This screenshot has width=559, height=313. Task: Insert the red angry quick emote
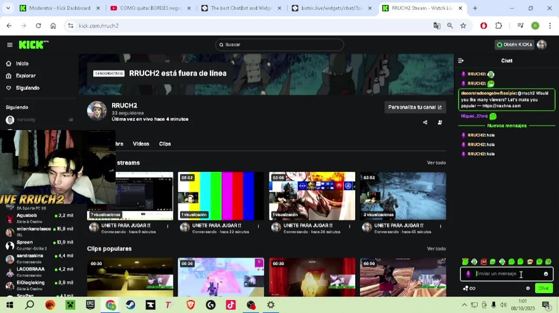[484, 262]
